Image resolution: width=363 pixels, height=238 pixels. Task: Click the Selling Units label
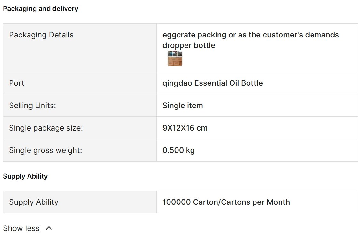(x=32, y=106)
